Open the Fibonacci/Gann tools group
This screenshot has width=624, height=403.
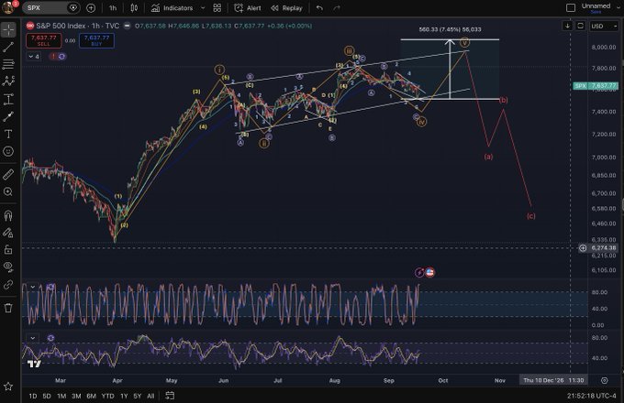(x=8, y=64)
